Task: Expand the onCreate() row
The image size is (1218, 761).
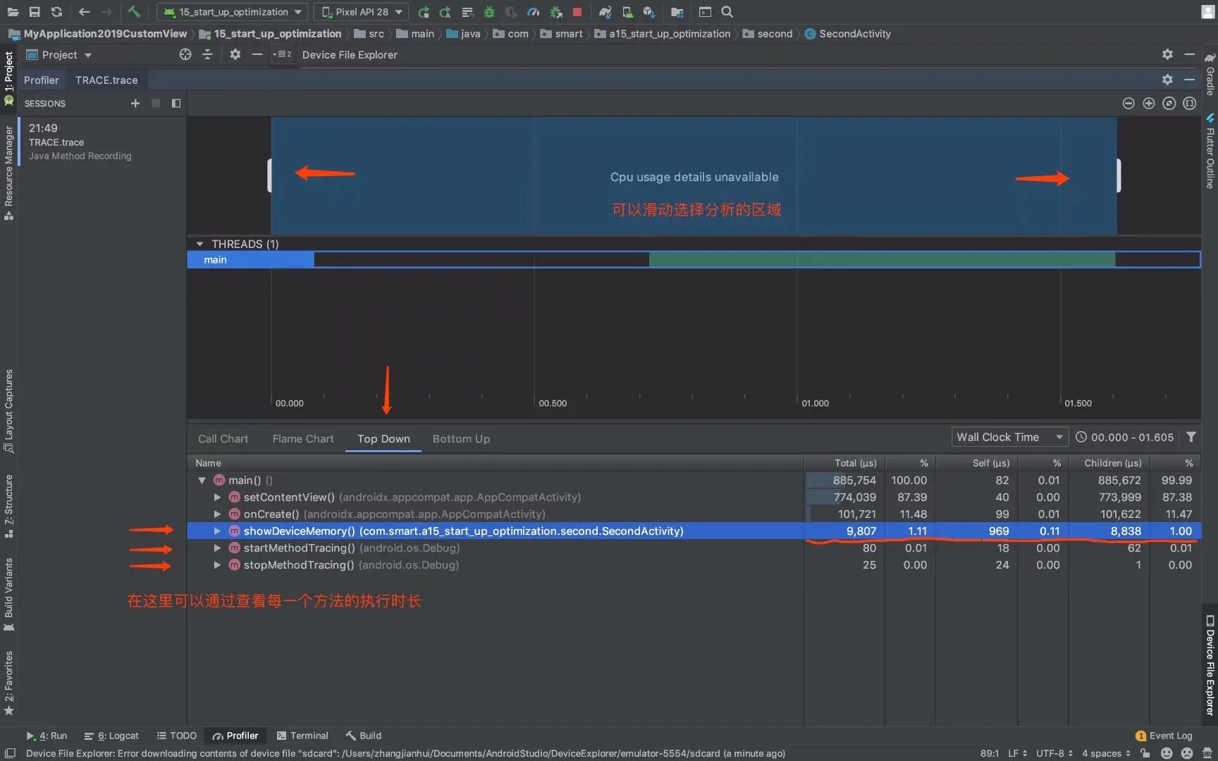Action: [217, 514]
